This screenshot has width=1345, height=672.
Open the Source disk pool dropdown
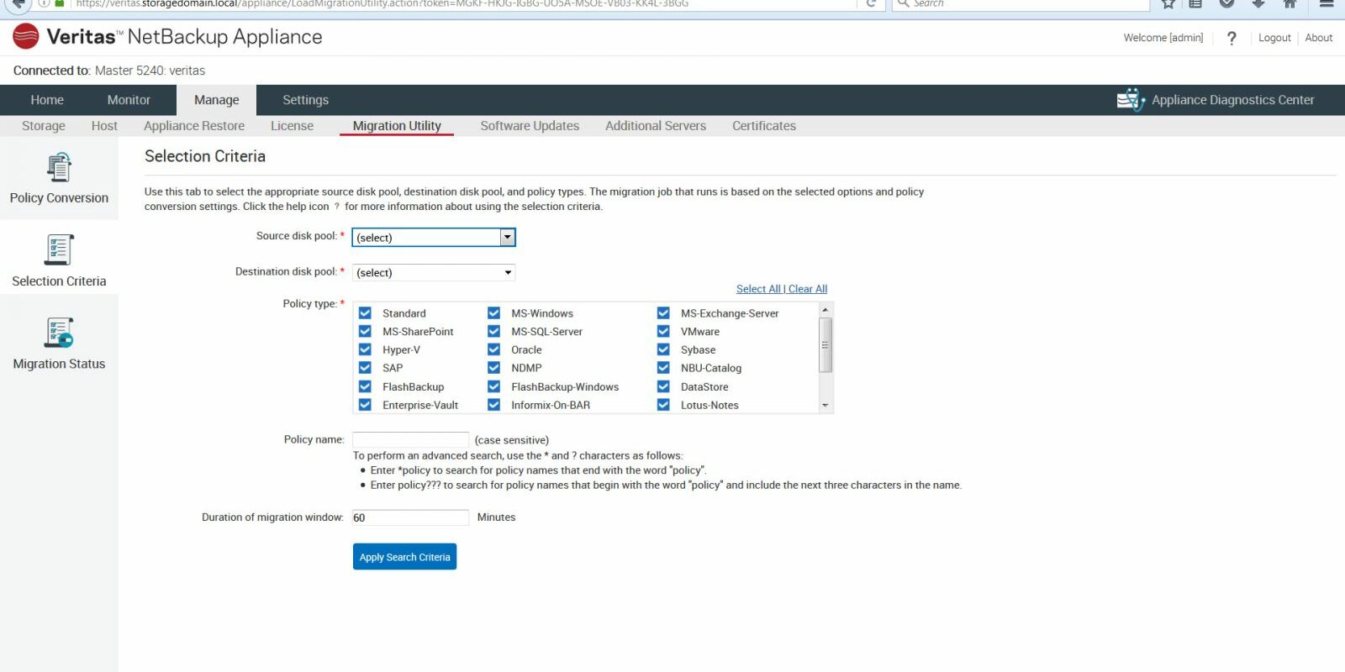pos(434,238)
